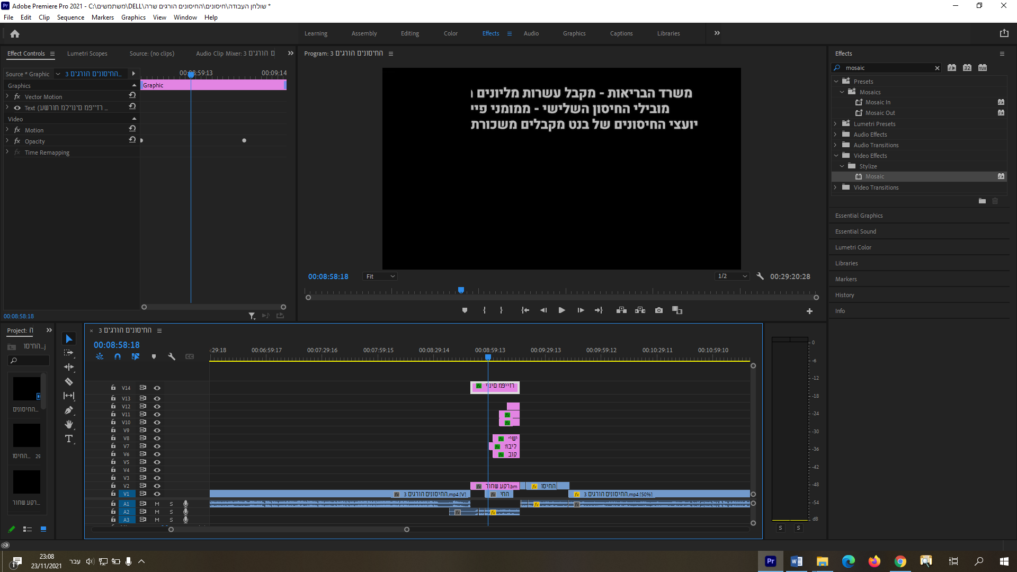Screen dimensions: 1017x572
Task: Click the Export Frame camera icon
Action: pyautogui.click(x=658, y=310)
